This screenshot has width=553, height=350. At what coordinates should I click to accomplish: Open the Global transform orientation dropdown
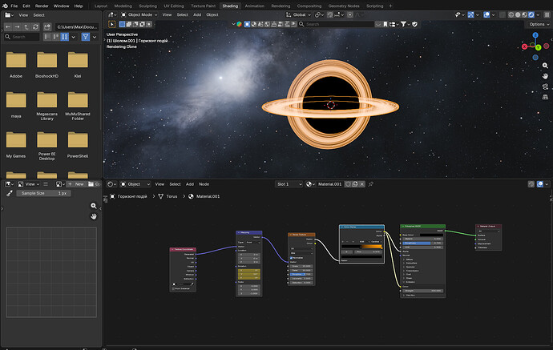coord(298,14)
